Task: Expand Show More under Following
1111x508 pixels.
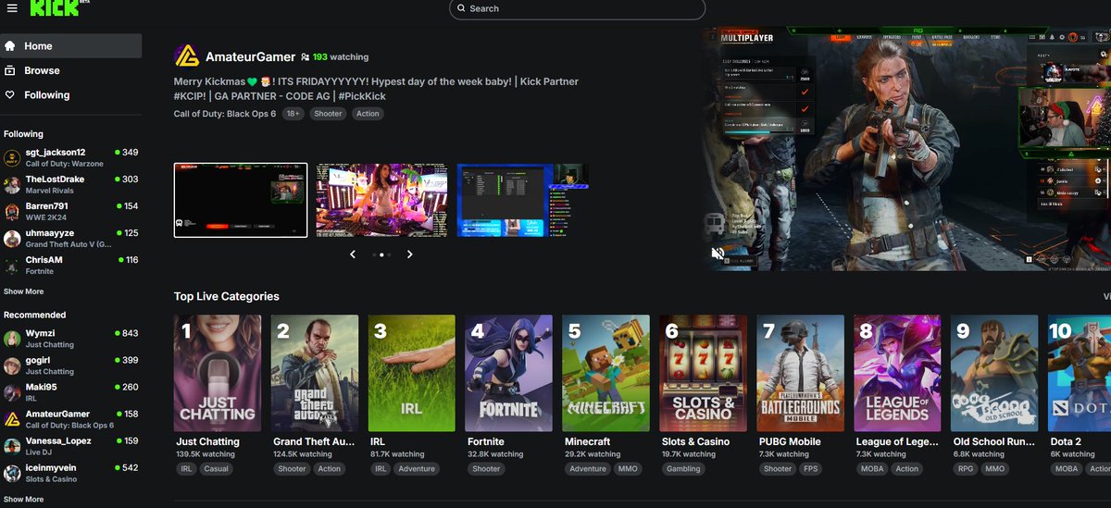Action: (x=24, y=291)
